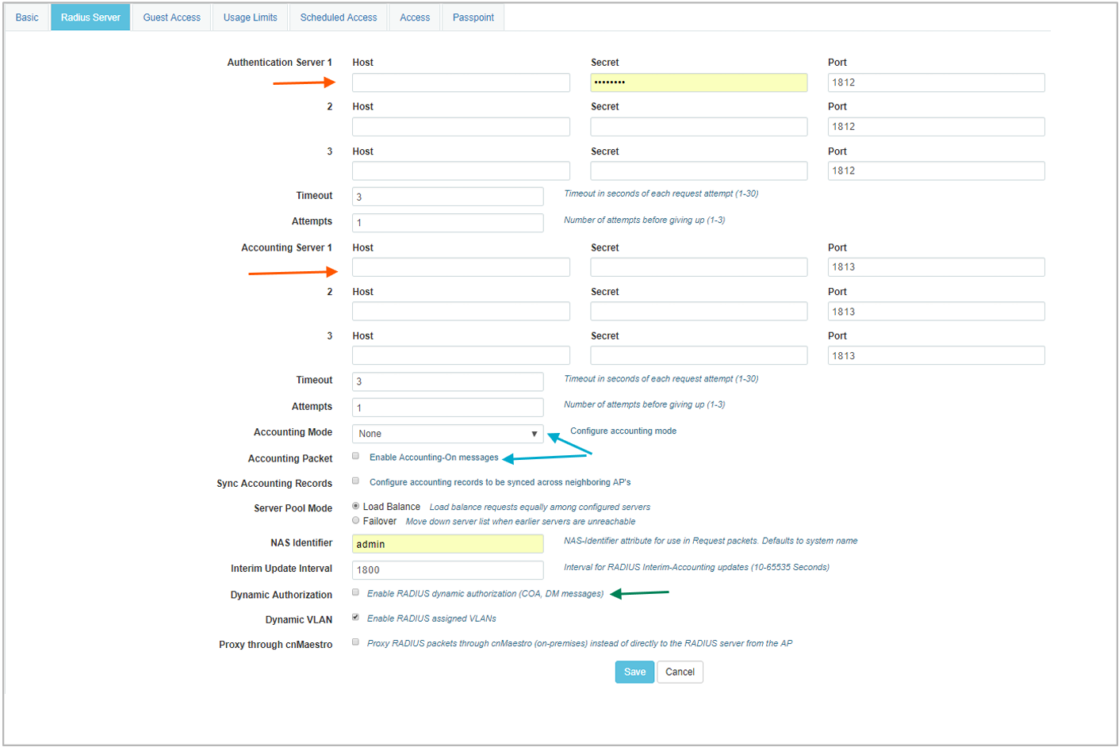Switch to the Passpoint tab

(x=473, y=17)
